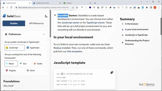Image resolution: width=162 pixels, height=91 pixels.
Task: Follow the Node.js link
Action: [x=57, y=48]
